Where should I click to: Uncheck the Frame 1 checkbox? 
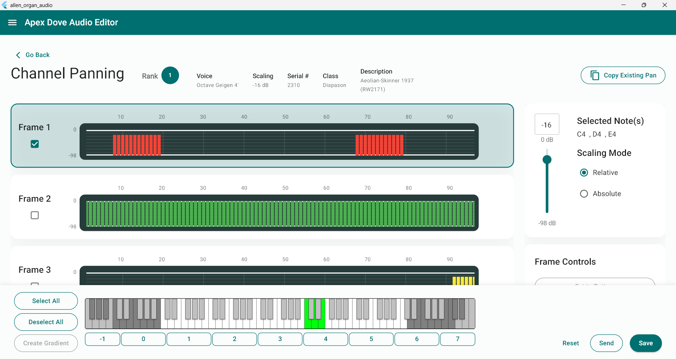point(34,144)
